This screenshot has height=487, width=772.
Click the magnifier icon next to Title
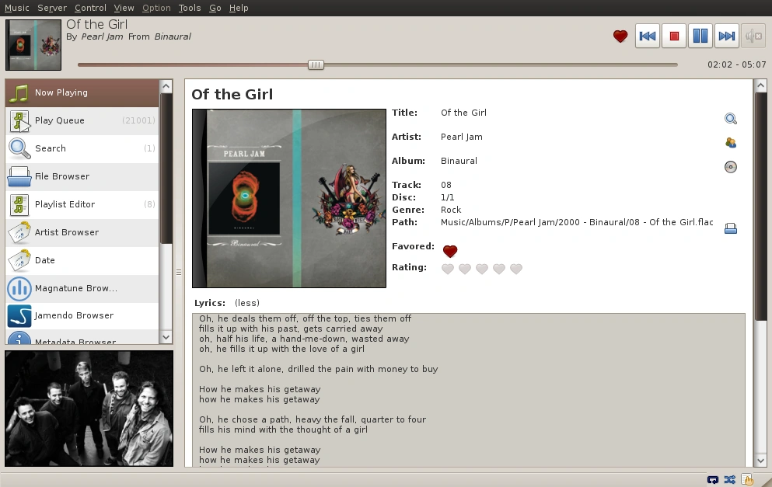[730, 119]
